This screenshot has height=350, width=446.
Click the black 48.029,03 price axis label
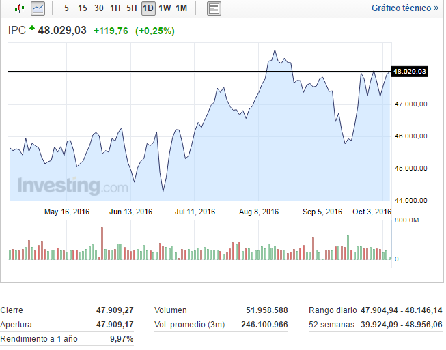click(410, 71)
